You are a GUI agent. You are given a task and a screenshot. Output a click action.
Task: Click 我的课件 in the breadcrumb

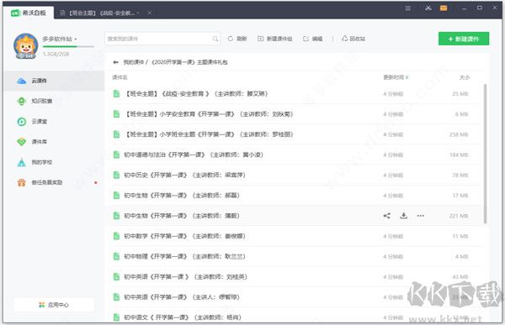tap(133, 62)
